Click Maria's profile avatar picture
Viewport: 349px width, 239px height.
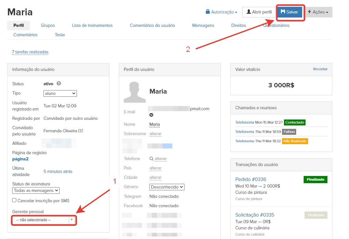point(134,92)
